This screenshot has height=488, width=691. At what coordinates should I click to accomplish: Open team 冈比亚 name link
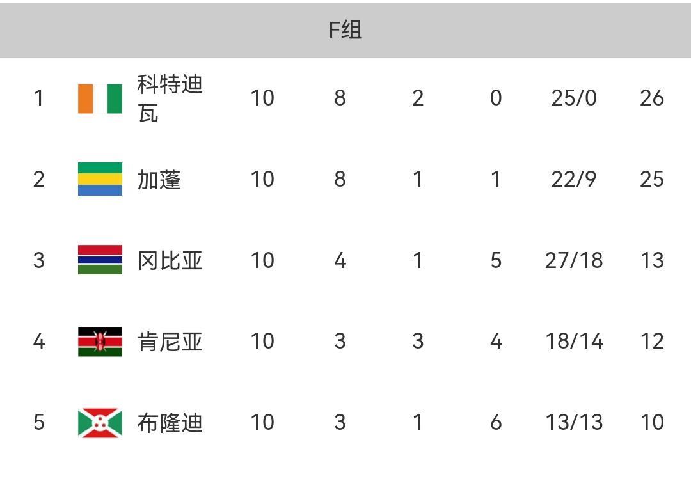[x=170, y=260]
